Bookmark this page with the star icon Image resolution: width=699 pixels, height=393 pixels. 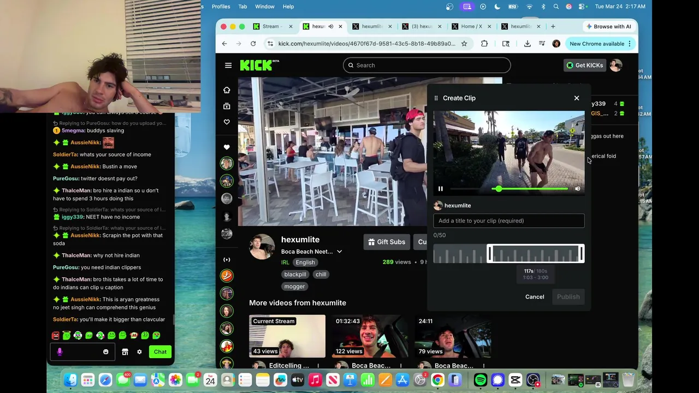[x=464, y=44]
